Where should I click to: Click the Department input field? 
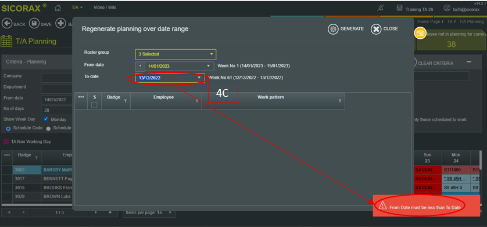point(57,89)
